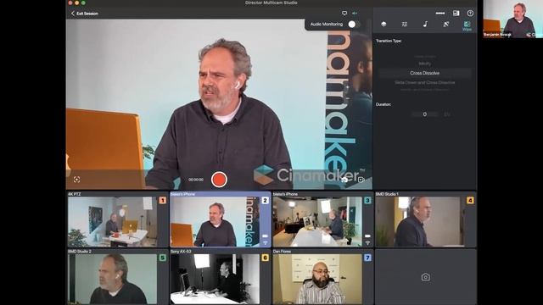
Task: Click the yellow number 4 badge
Action: click(470, 200)
